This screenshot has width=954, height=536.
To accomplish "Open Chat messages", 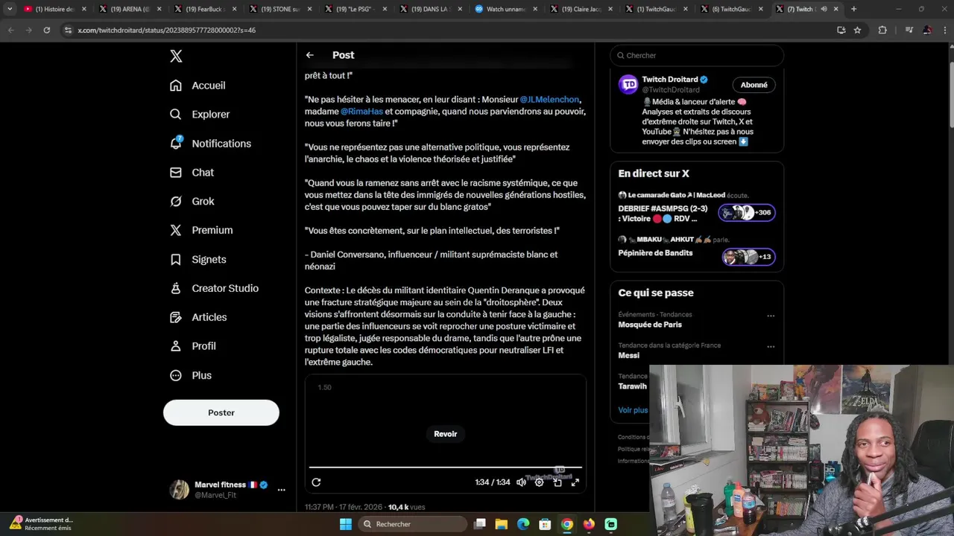I will pos(192,173).
